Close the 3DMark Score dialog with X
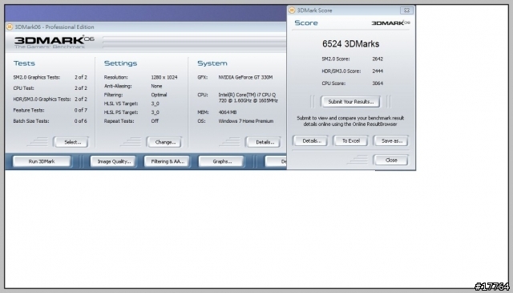The height and width of the screenshot is (293, 513). click(406, 10)
